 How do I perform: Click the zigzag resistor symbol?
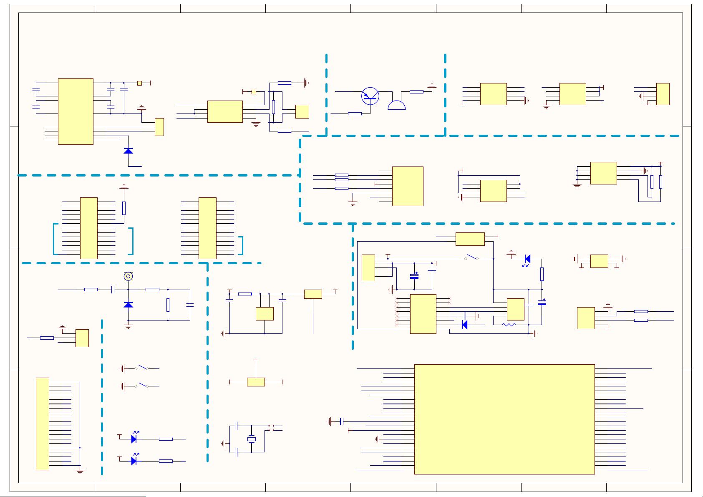(509, 324)
